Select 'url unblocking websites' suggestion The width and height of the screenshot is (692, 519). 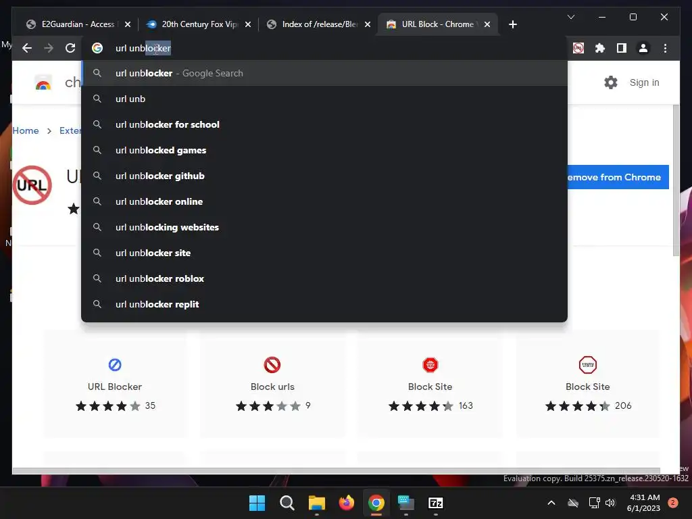(324, 227)
